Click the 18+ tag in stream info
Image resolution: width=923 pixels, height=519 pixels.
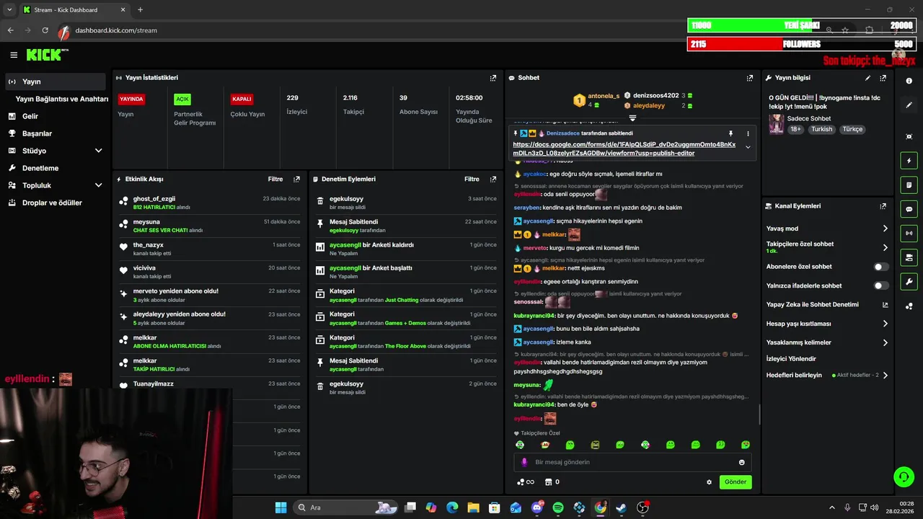(795, 129)
